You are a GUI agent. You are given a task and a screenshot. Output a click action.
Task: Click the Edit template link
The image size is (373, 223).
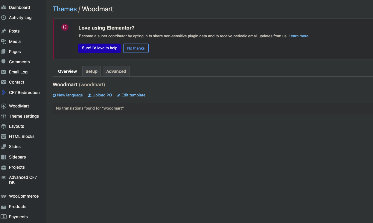133,95
